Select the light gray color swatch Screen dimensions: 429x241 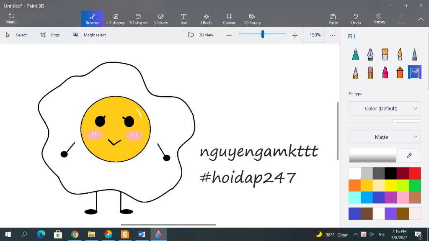[x=367, y=174]
